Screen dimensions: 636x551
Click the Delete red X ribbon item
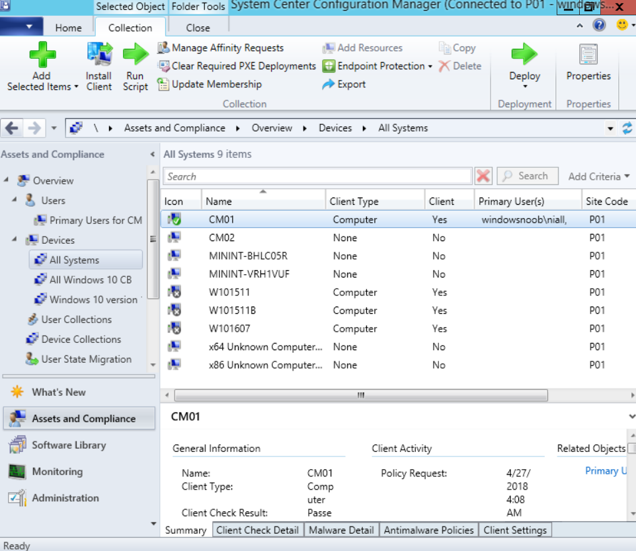(460, 66)
